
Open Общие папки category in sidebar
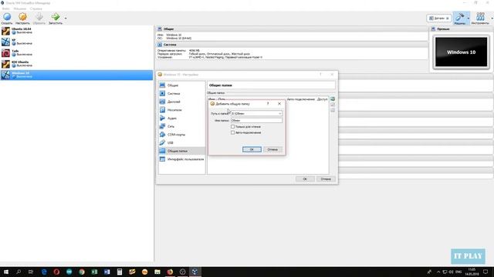pos(182,151)
